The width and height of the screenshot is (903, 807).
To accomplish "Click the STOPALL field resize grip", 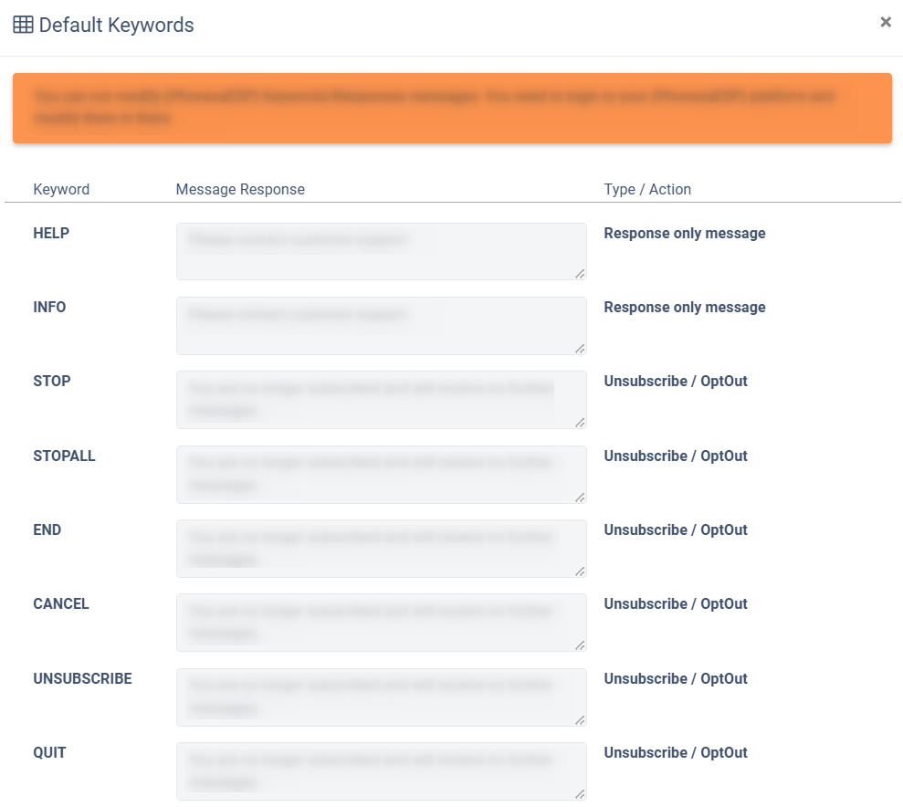I will pyautogui.click(x=580, y=497).
